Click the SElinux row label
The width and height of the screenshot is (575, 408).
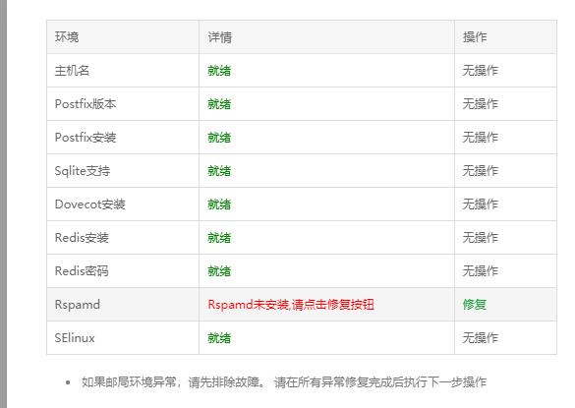[x=75, y=337]
